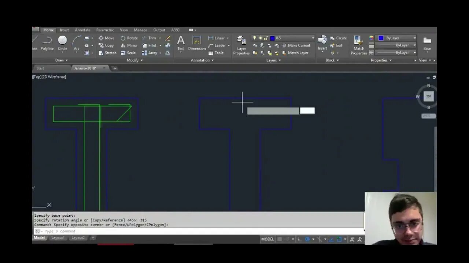Expand the Annotation panel
Viewport: 469px width, 263px height.
click(x=202, y=60)
